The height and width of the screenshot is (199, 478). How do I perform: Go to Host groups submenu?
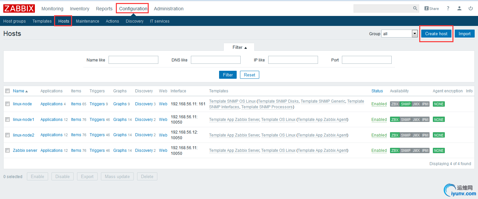click(15, 21)
